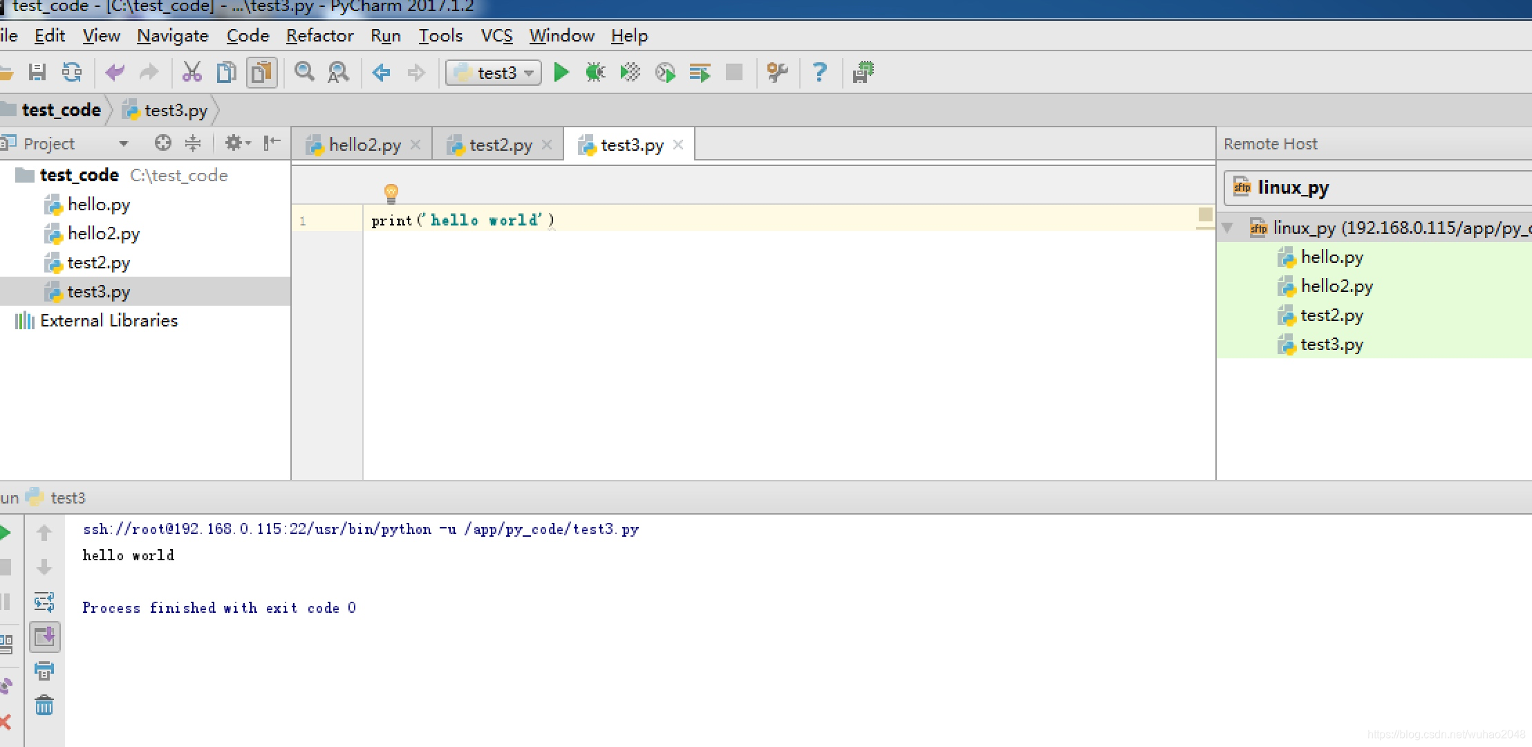Viewport: 1532px width, 747px height.
Task: Open the Refactor menu
Action: (x=319, y=35)
